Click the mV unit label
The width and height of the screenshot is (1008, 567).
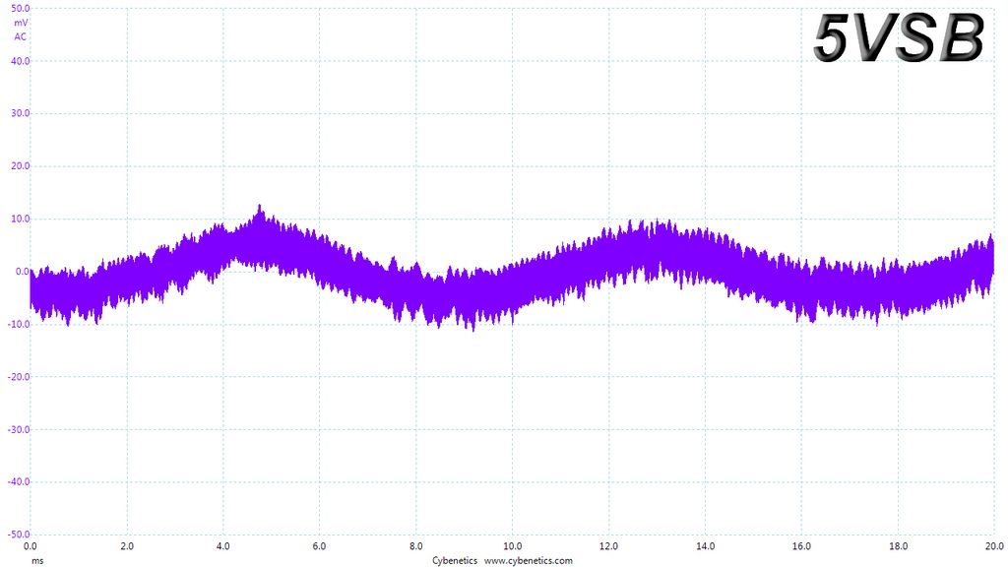coord(22,23)
